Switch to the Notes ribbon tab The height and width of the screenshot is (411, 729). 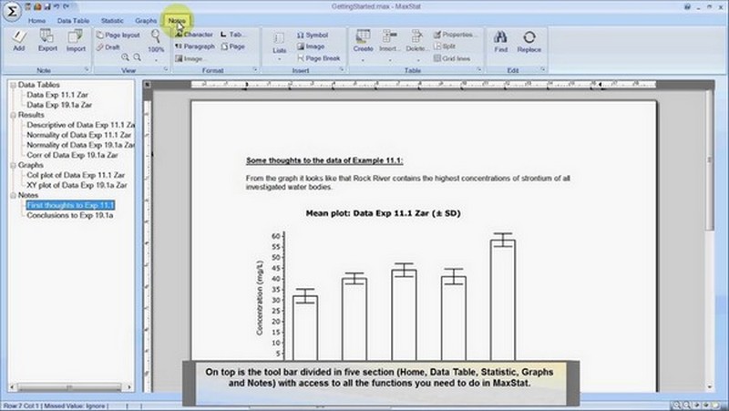click(x=177, y=20)
